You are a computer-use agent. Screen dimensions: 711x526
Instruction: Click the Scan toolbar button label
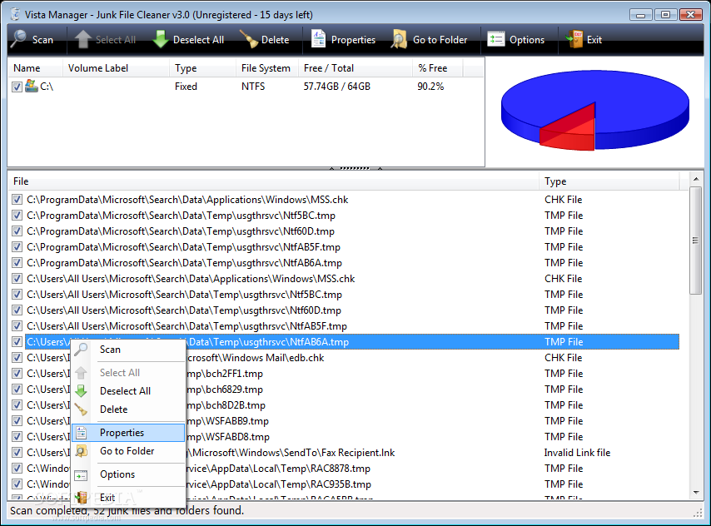point(42,40)
